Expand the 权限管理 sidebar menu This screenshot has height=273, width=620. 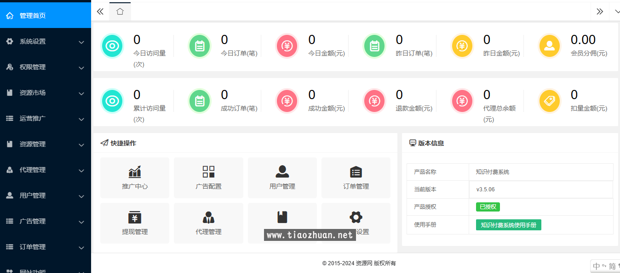pos(46,67)
